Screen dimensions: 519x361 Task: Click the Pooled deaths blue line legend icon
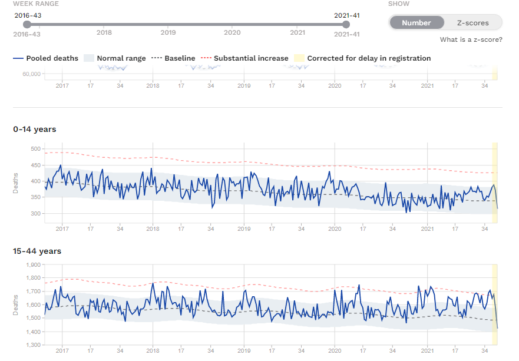[18, 58]
